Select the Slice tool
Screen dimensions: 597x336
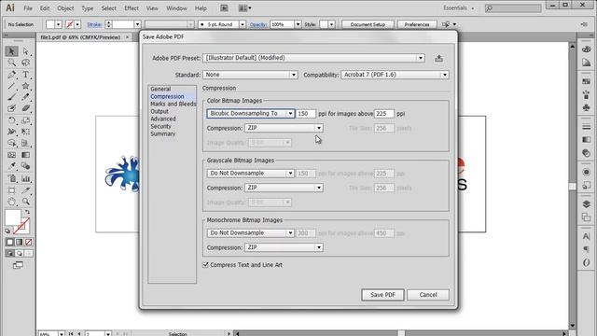(x=25, y=190)
